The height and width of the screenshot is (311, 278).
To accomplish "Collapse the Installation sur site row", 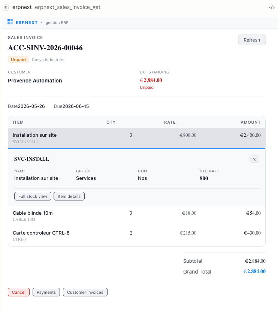I will click(x=137, y=138).
